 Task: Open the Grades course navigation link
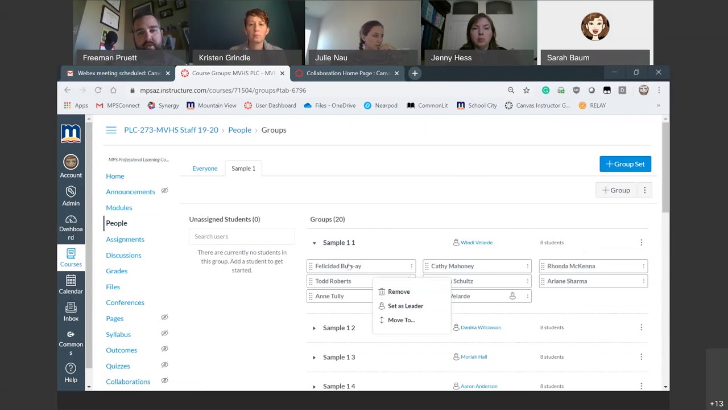(x=117, y=271)
